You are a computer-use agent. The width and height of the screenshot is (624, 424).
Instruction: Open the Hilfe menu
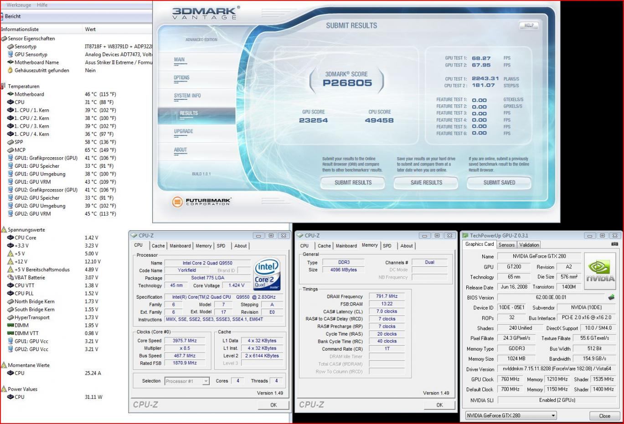(42, 5)
